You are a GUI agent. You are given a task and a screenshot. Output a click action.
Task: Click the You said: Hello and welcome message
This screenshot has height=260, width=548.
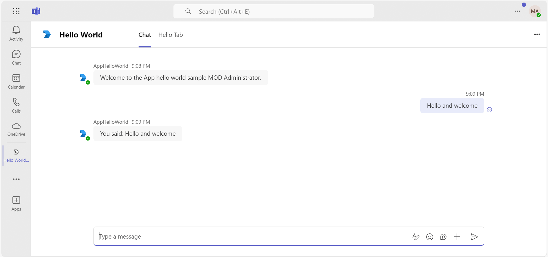[138, 134]
